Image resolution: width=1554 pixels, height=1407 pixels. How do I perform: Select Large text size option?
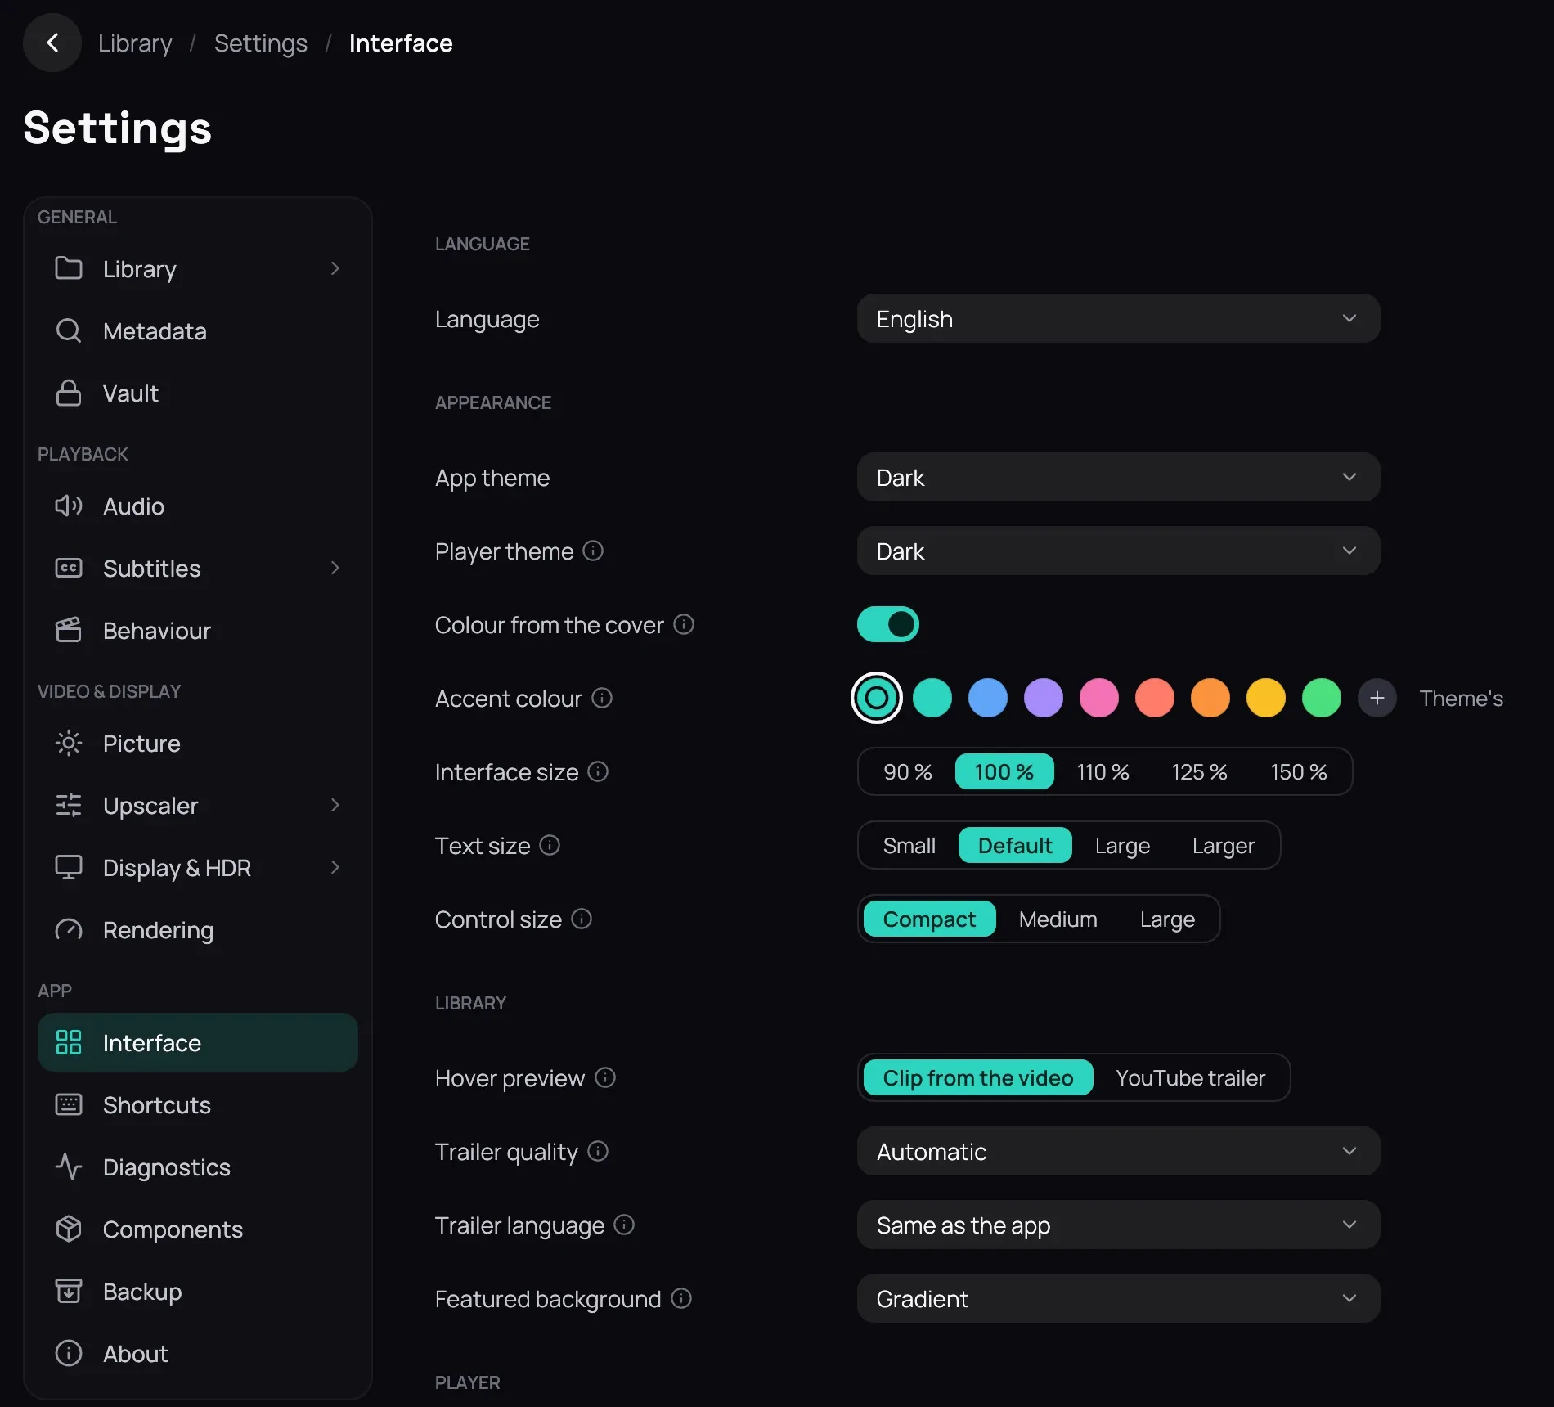tap(1122, 845)
